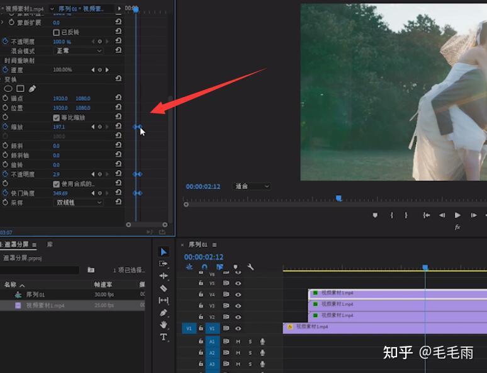Select 序列01 in project panel list
This screenshot has width=487, height=373.
point(35,294)
